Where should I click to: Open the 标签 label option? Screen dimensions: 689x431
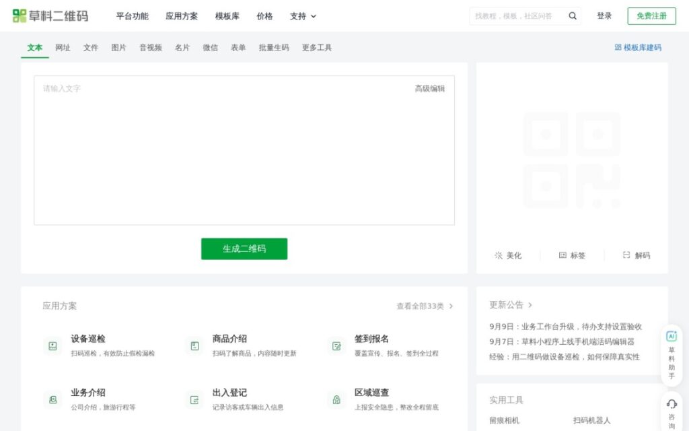point(572,255)
